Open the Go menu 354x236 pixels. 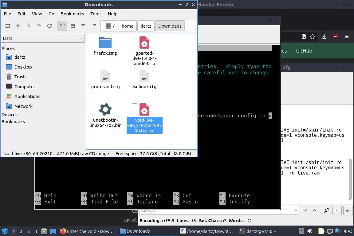[x=51, y=14]
